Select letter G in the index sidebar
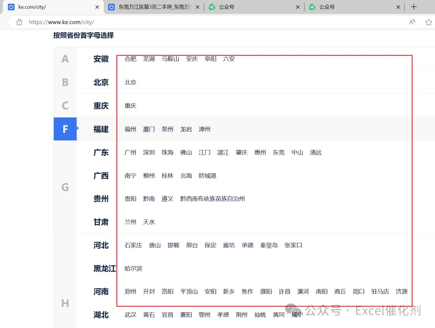The height and width of the screenshot is (328, 435). point(65,187)
